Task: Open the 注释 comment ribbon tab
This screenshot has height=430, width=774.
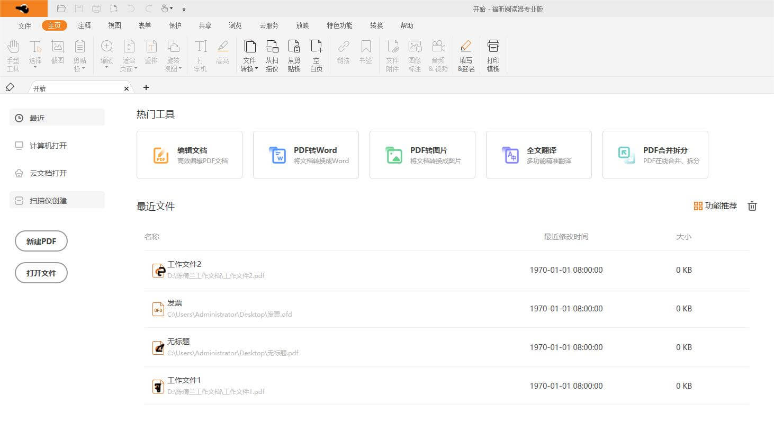Action: click(84, 25)
